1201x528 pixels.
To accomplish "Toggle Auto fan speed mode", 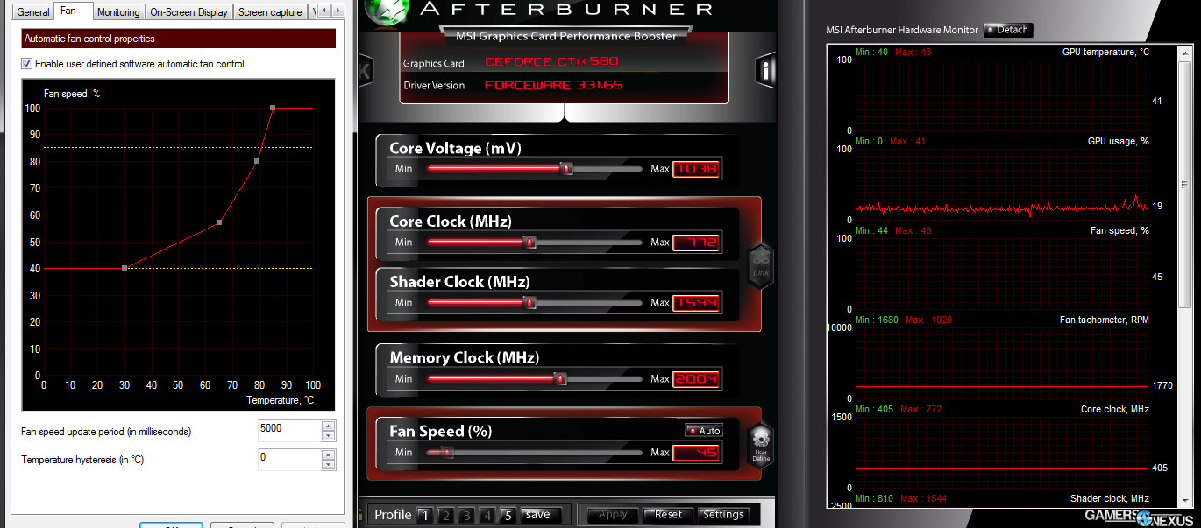I will (x=704, y=430).
